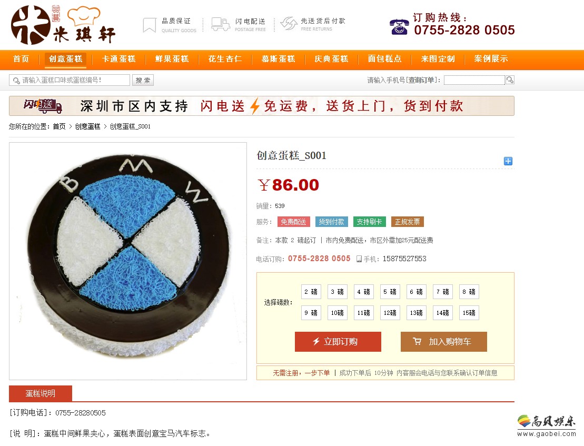Screen dimensions: 584x446
Task: Open the 来图定制 menu item
Action: 438,59
